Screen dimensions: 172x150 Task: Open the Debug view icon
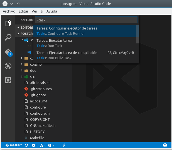(8, 66)
